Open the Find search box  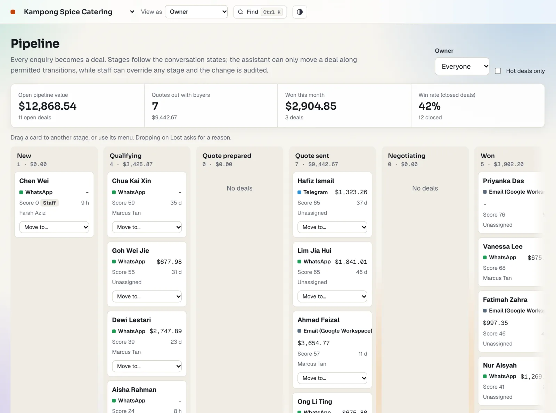[x=260, y=12]
